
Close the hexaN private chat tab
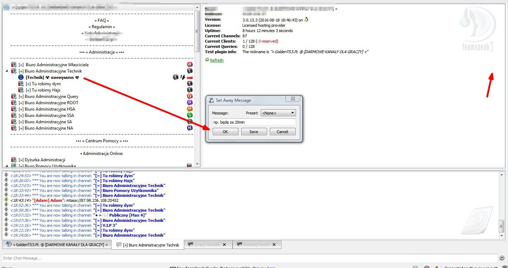[x=274, y=244]
